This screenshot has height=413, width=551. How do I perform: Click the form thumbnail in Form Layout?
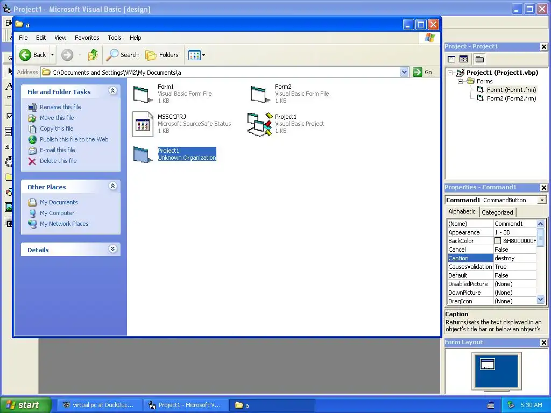pyautogui.click(x=487, y=364)
